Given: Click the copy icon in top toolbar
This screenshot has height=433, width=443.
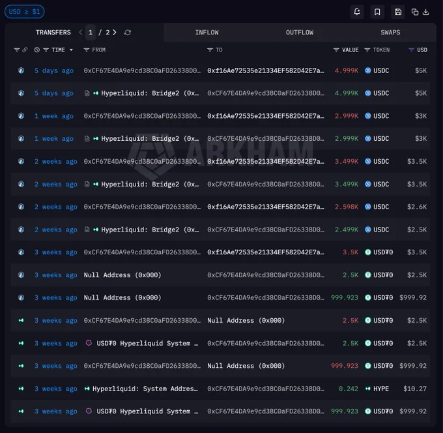Looking at the screenshot, I should tap(415, 12).
